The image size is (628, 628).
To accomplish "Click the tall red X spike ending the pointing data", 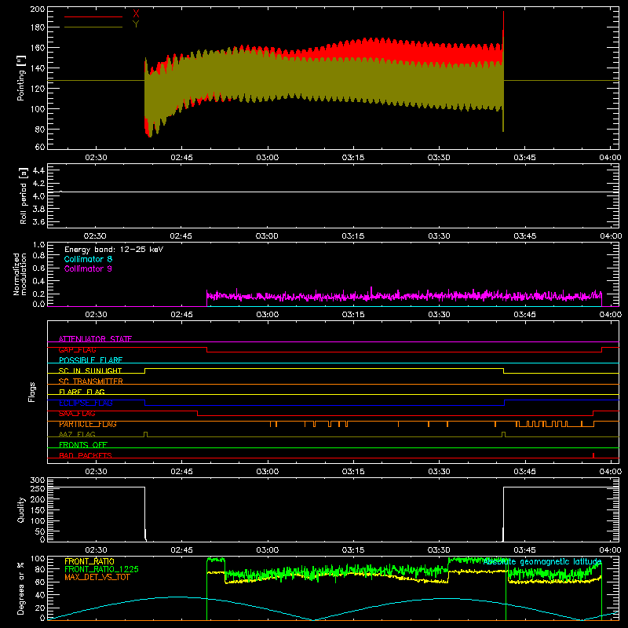I will (x=503, y=24).
